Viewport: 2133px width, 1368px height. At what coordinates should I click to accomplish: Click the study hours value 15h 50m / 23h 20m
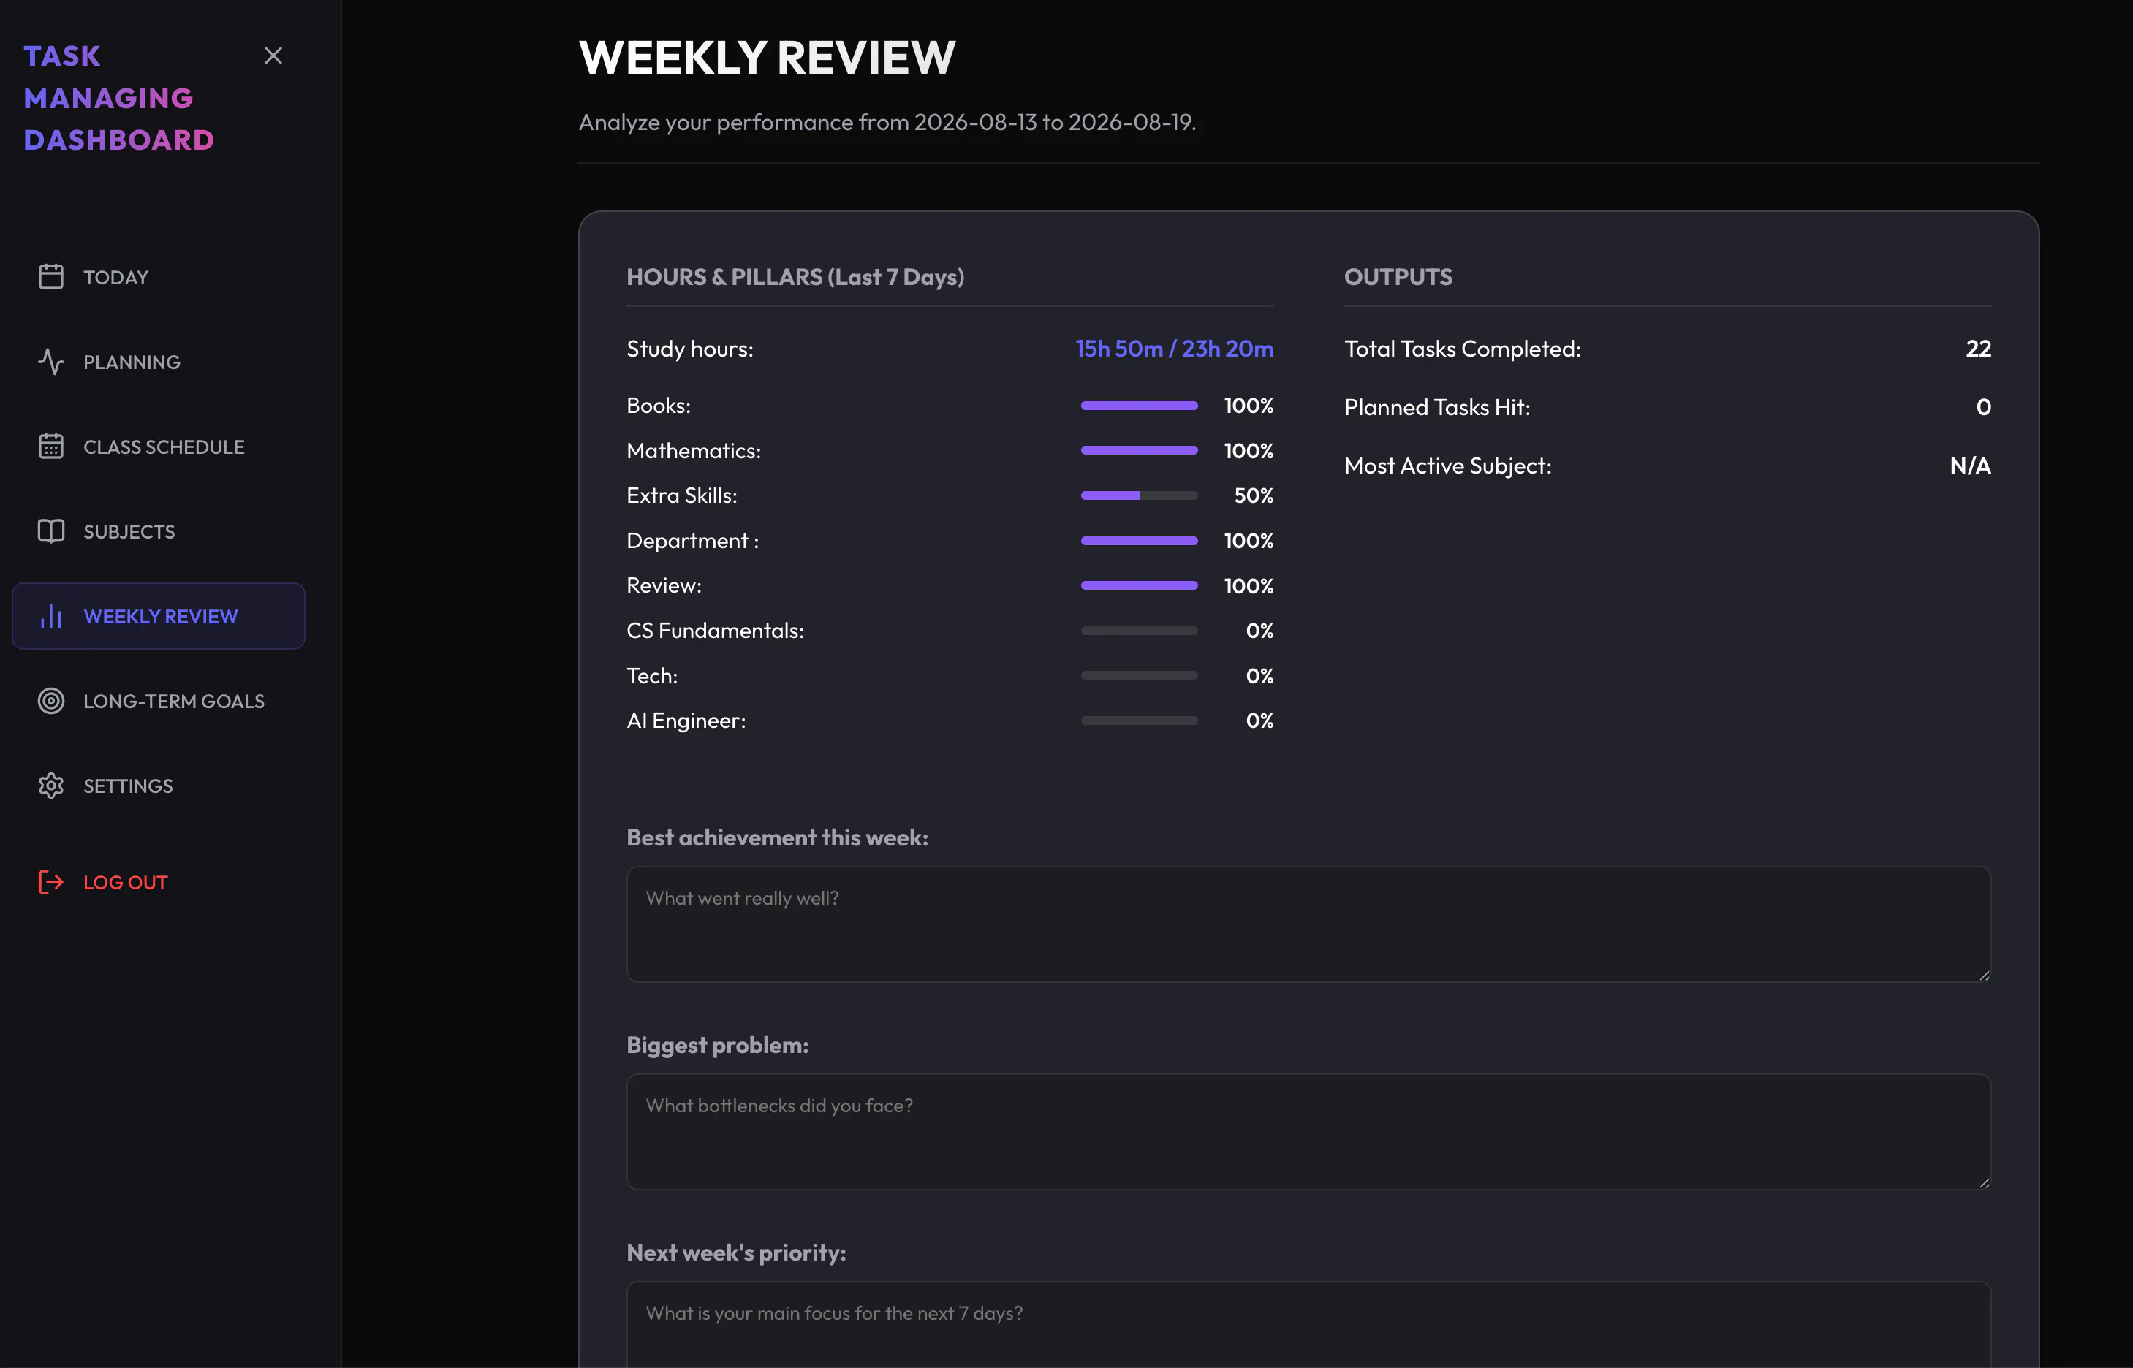[x=1173, y=349]
